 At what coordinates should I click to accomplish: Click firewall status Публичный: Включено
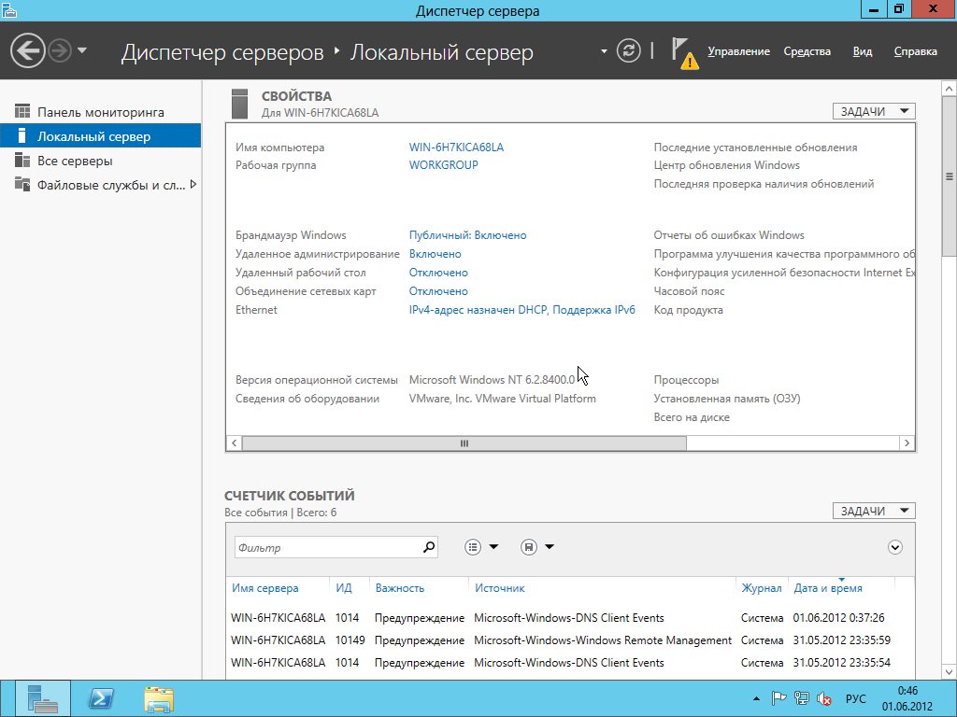(467, 234)
